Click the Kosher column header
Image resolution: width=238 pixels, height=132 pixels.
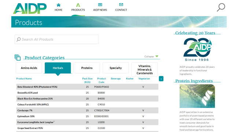pyautogui.click(x=130, y=78)
